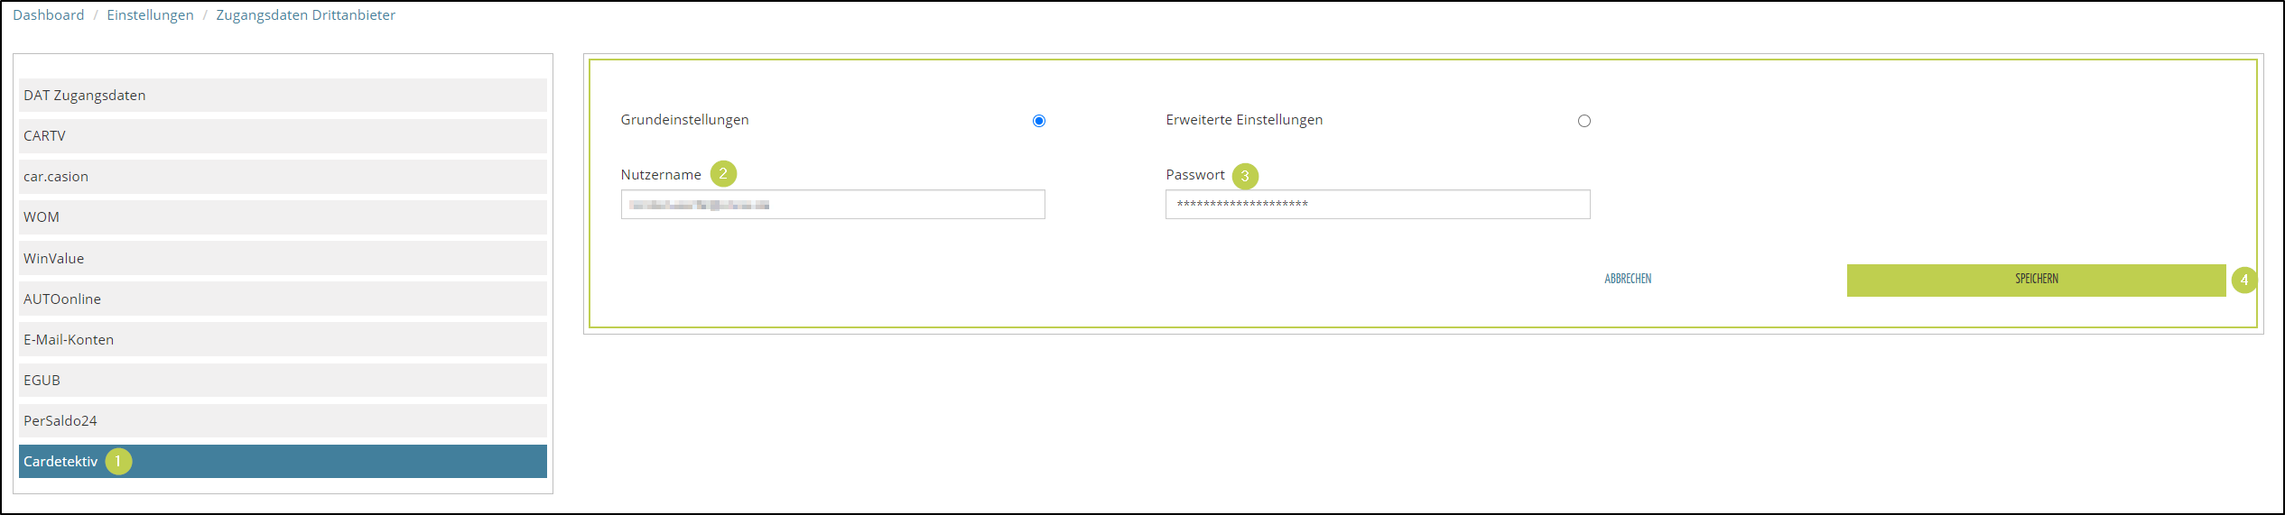The height and width of the screenshot is (515, 2285).
Task: Go to E-Mail-Konten settings
Action: tap(283, 339)
